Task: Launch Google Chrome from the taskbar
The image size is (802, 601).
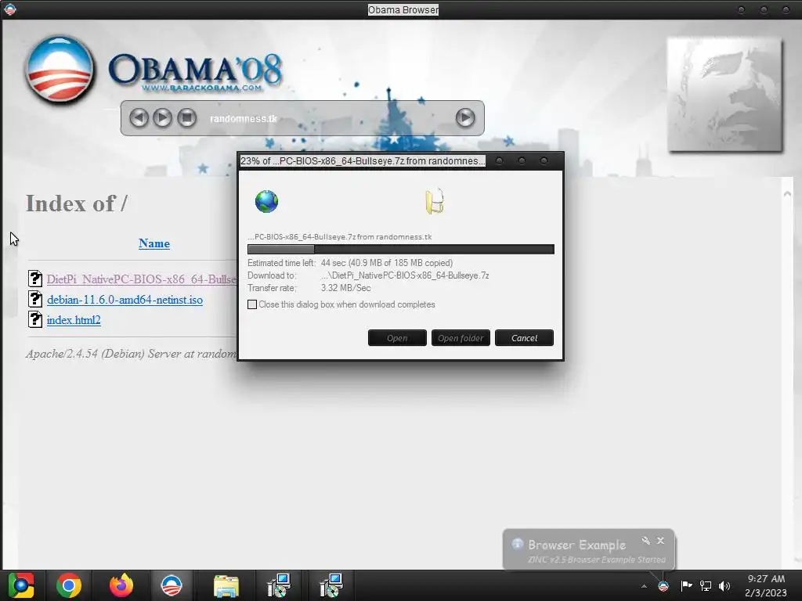Action: point(69,585)
